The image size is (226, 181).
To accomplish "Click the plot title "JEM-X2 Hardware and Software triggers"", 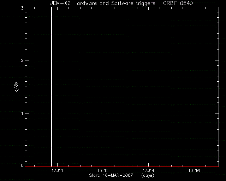I will point(103,3).
